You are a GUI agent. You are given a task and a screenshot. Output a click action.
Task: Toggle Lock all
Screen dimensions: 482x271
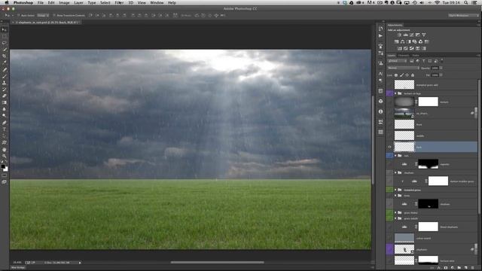(x=413, y=75)
